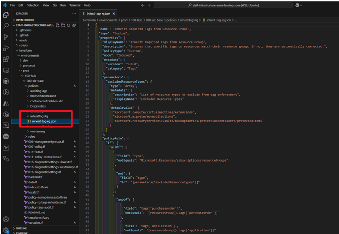The image size is (339, 234).
Task: Open the Terminal menu
Action: pos(75,5)
